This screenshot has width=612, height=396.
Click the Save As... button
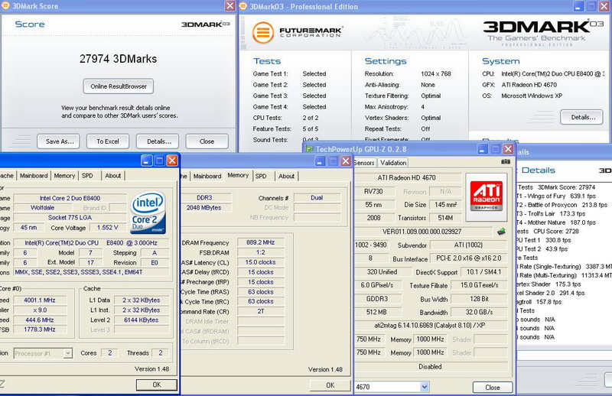[x=59, y=141]
